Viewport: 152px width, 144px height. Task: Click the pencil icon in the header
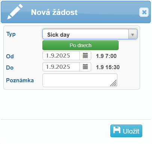[x=15, y=12]
